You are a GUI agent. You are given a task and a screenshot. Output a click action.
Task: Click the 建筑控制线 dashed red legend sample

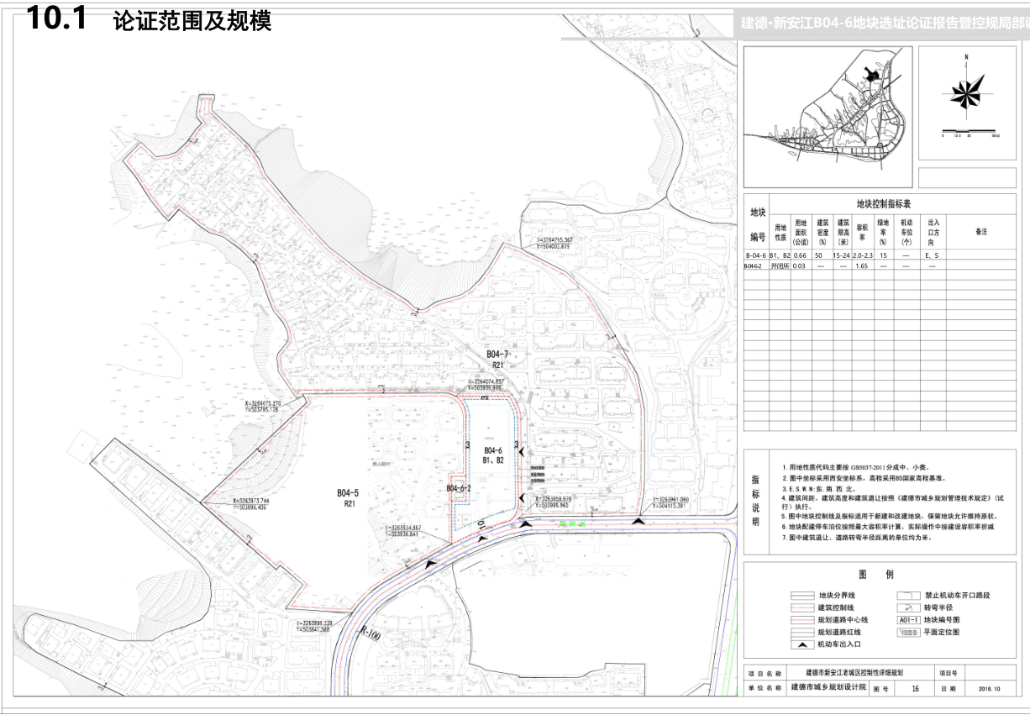[804, 607]
